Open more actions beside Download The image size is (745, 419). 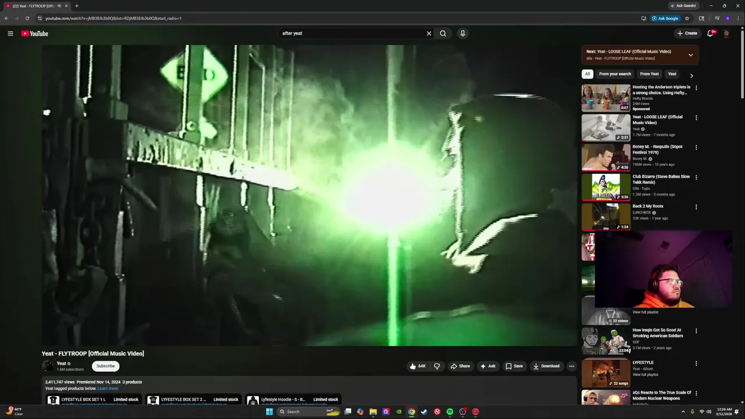(572, 366)
